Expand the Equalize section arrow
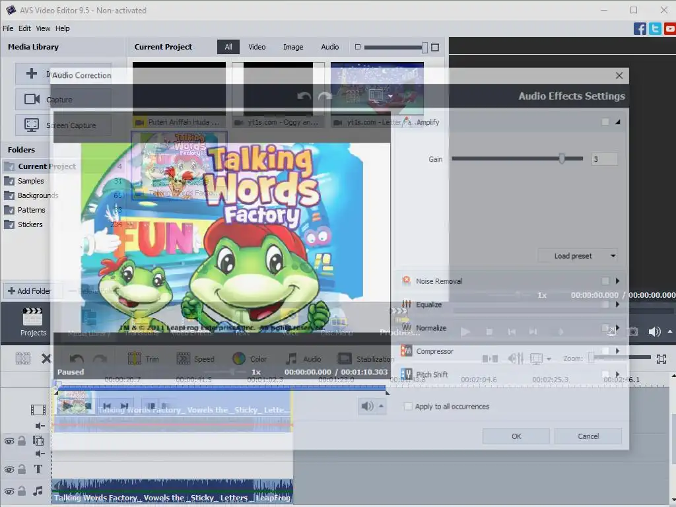The image size is (676, 507). 617,304
